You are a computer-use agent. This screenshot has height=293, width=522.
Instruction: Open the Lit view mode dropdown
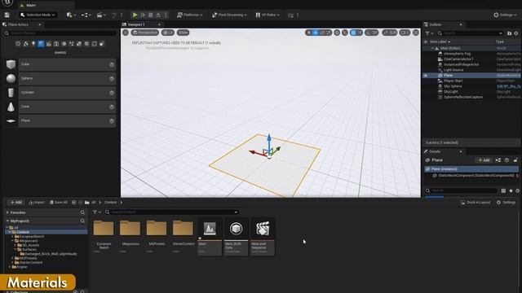tap(168, 33)
